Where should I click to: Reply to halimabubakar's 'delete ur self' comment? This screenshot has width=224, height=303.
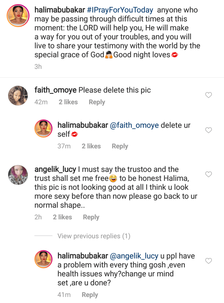[x=120, y=146]
